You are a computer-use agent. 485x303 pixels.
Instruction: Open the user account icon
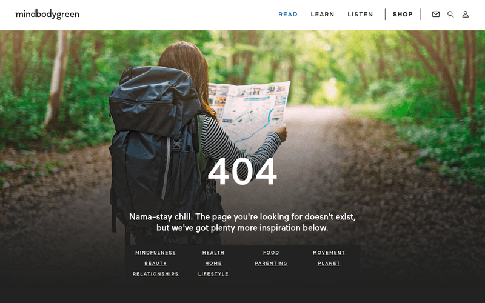(466, 14)
